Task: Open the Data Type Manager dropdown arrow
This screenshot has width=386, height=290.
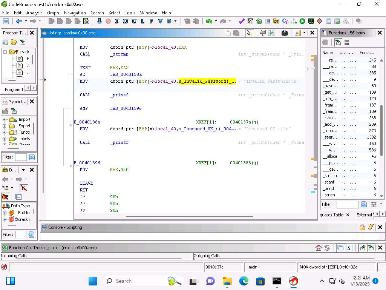Action: click(23, 170)
